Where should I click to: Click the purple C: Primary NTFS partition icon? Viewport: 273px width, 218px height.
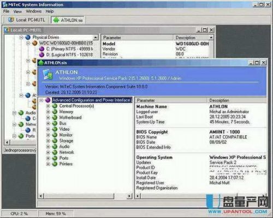click(x=41, y=49)
